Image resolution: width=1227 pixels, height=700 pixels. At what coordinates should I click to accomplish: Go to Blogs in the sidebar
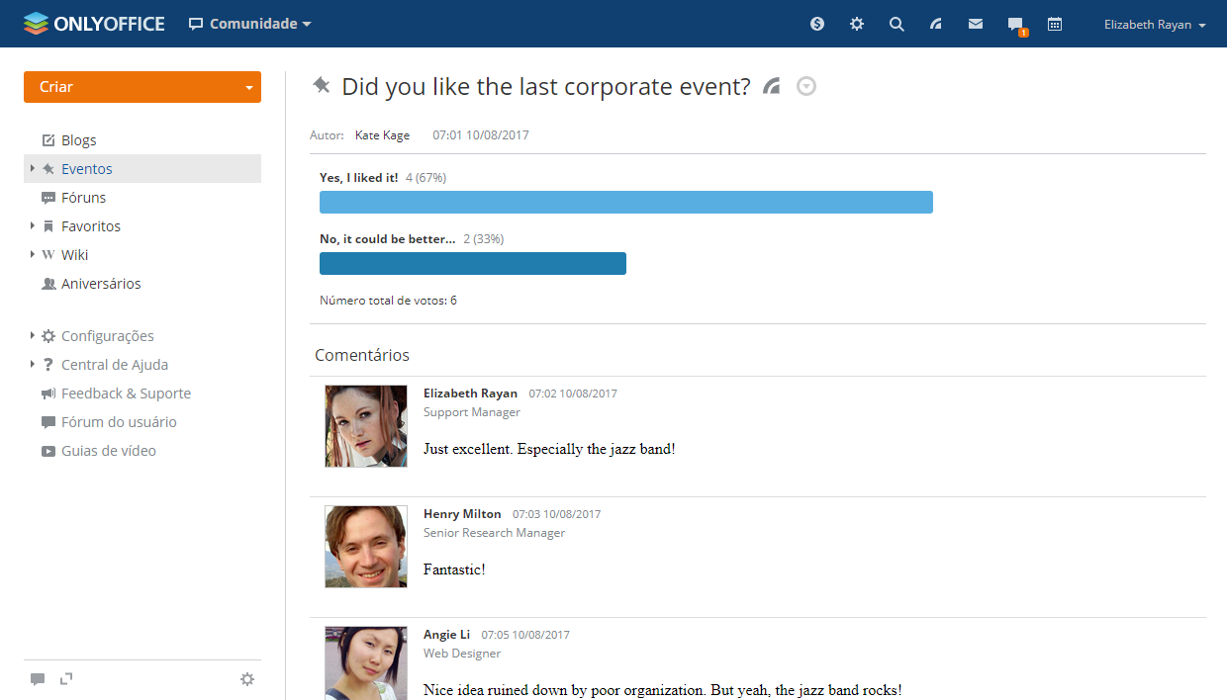[x=78, y=140]
